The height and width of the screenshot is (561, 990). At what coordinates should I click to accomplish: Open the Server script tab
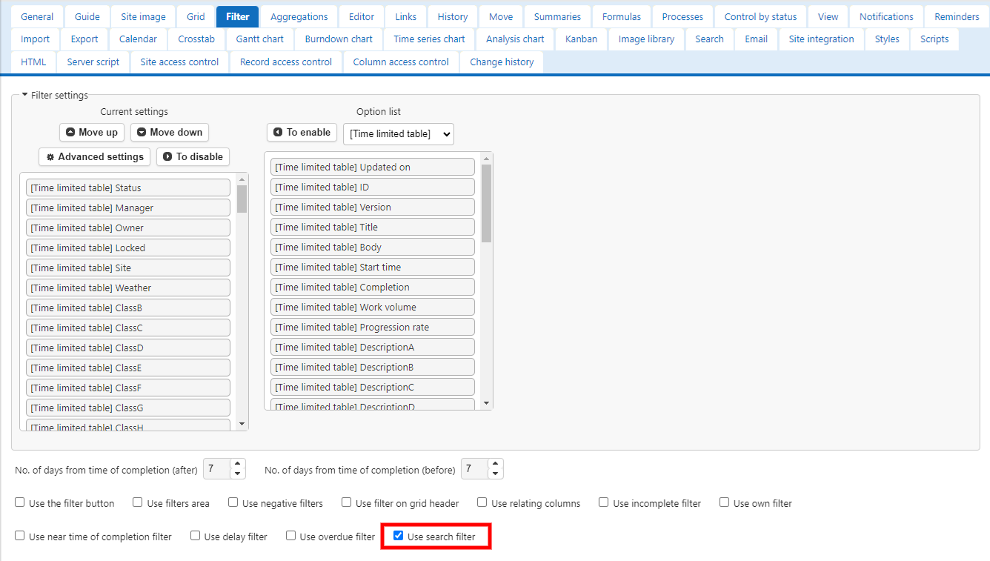(x=93, y=62)
